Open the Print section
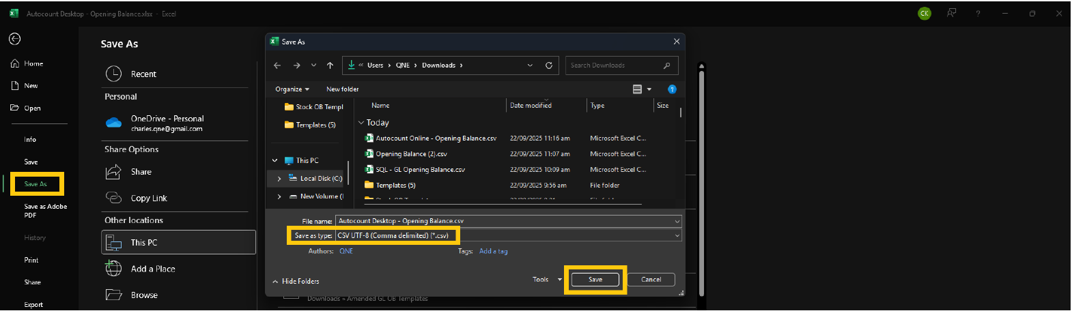 click(31, 260)
